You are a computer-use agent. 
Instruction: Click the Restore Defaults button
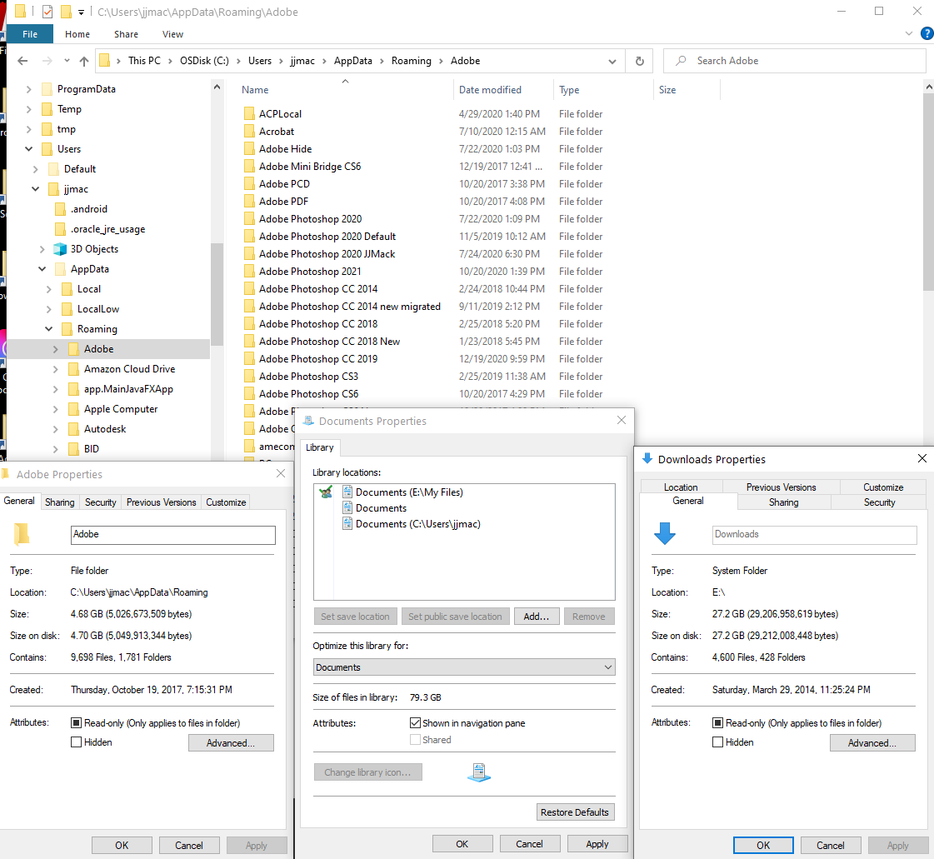pos(575,812)
